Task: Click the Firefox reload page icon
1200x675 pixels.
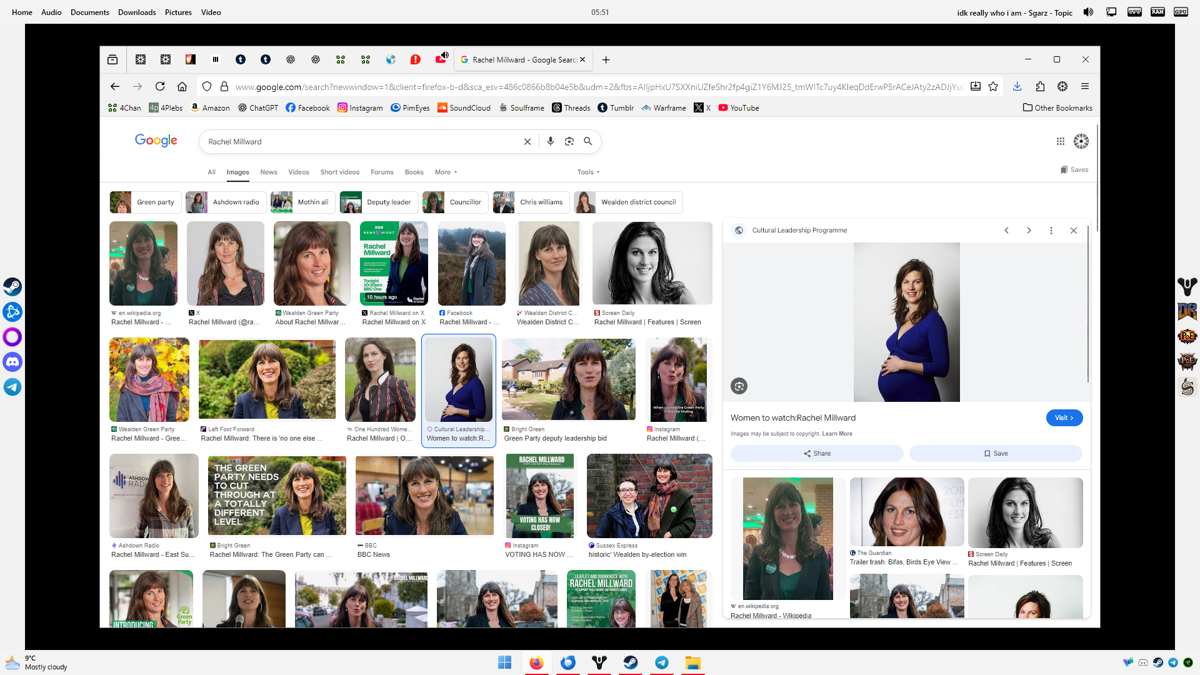Action: 160,86
